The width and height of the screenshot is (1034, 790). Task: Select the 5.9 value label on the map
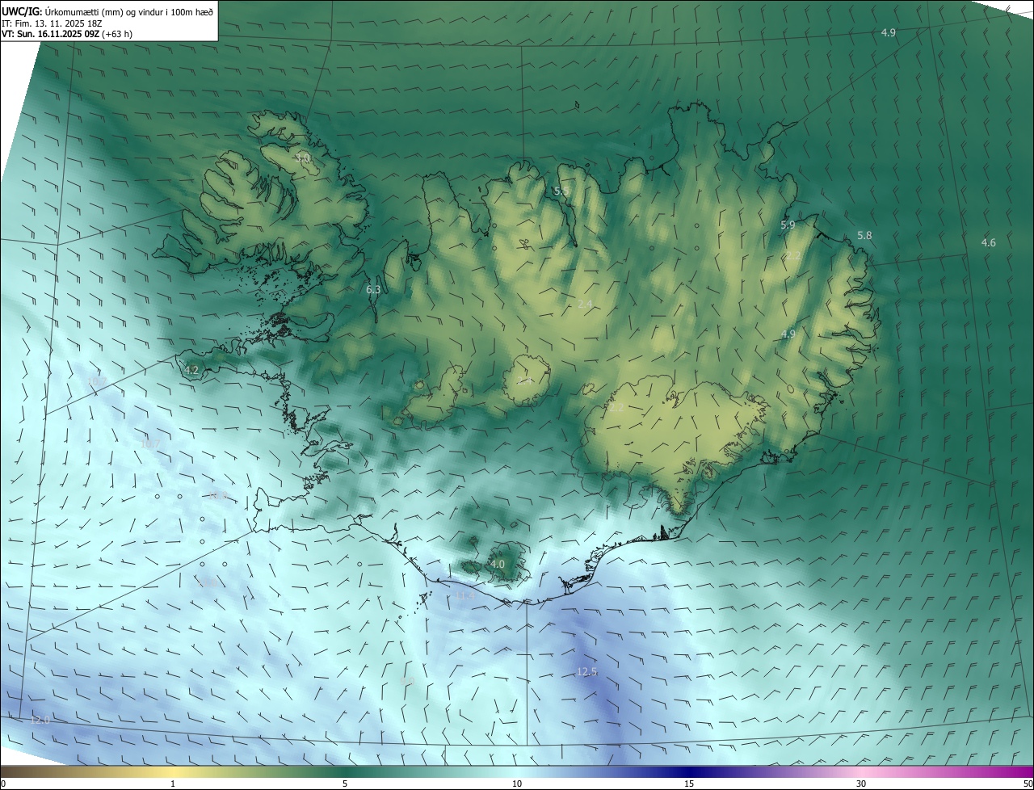[788, 225]
